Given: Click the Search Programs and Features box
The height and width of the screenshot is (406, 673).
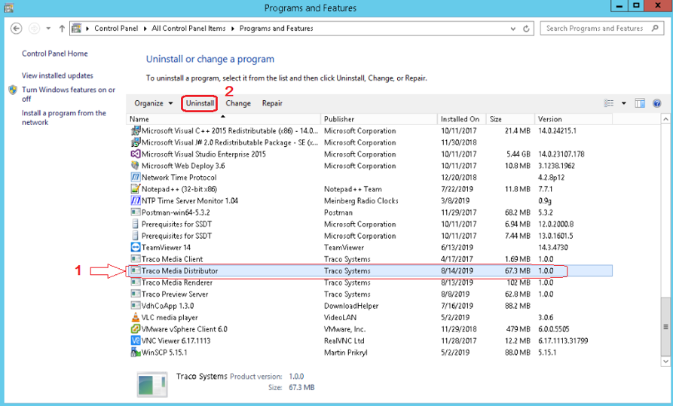Looking at the screenshot, I should (595, 29).
